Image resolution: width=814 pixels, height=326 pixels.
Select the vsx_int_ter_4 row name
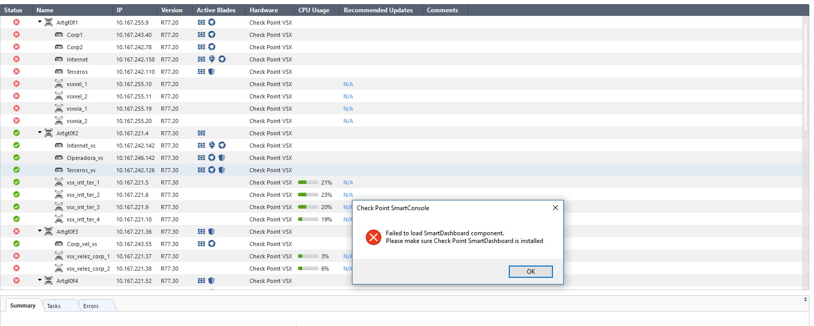point(83,219)
